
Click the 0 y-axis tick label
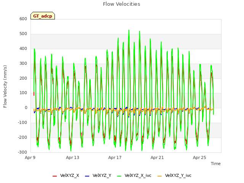[26, 108]
